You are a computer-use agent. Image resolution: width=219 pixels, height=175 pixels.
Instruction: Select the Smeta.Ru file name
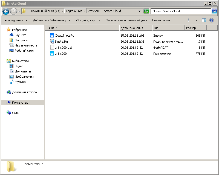pyautogui.click(x=61, y=42)
